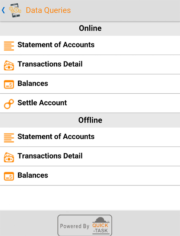Open Offline Transactions Detail entry
Viewport: 180px width, 236px height.
point(90,156)
